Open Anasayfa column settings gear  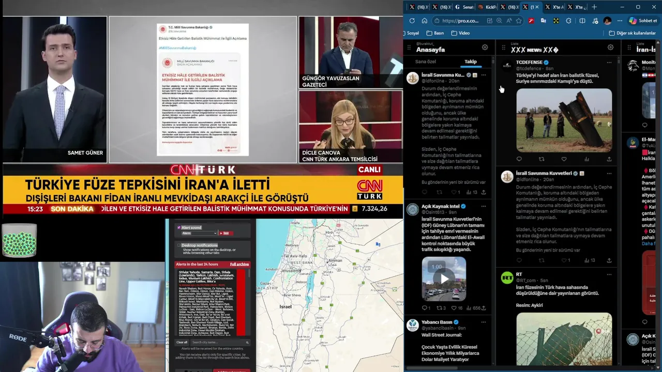485,47
